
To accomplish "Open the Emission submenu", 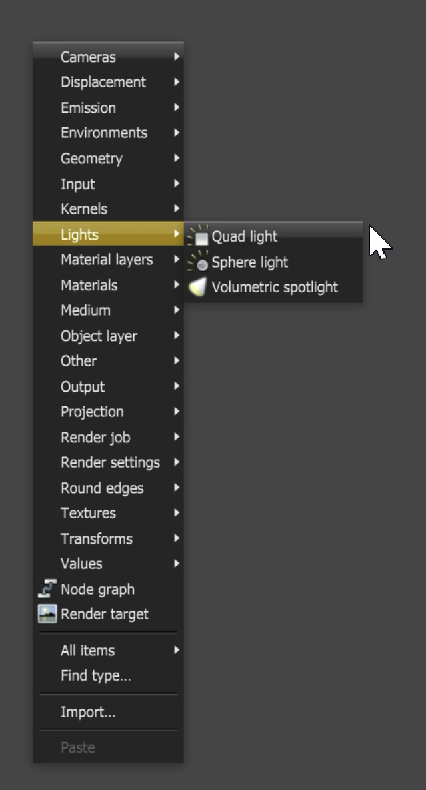I will click(x=88, y=108).
